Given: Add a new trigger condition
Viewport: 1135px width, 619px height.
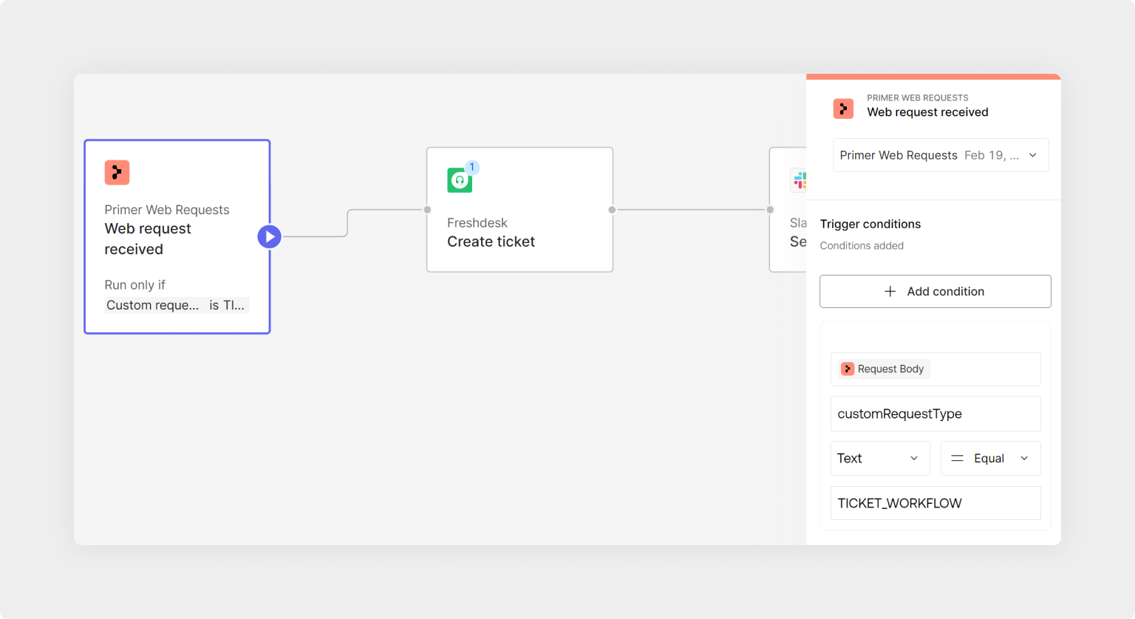Looking at the screenshot, I should click(x=935, y=291).
